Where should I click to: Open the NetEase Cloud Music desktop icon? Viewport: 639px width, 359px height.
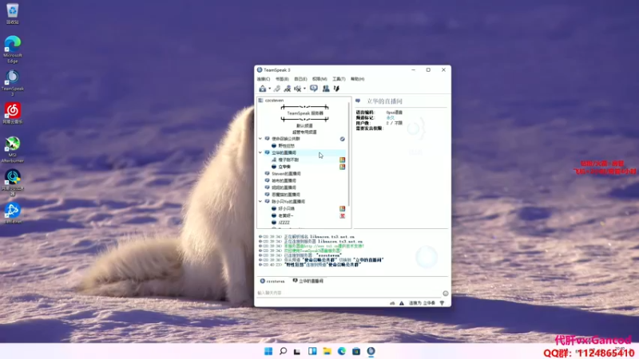tap(12, 113)
